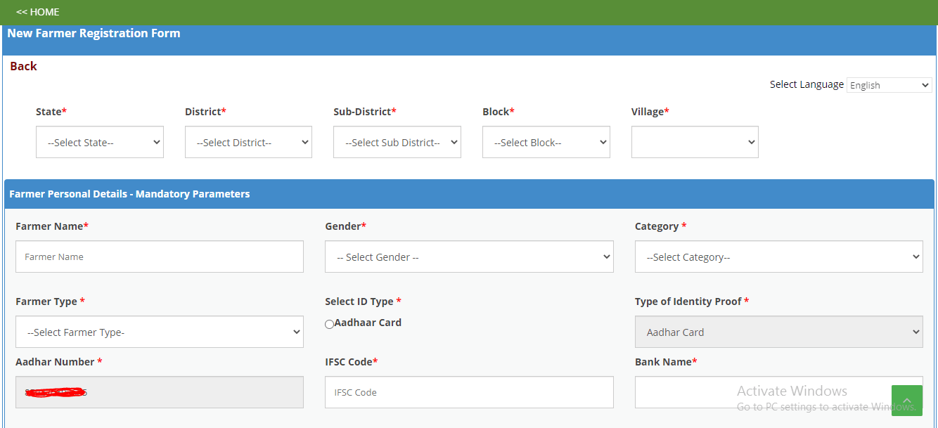
Task: Open the Village dropdown
Action: point(695,143)
